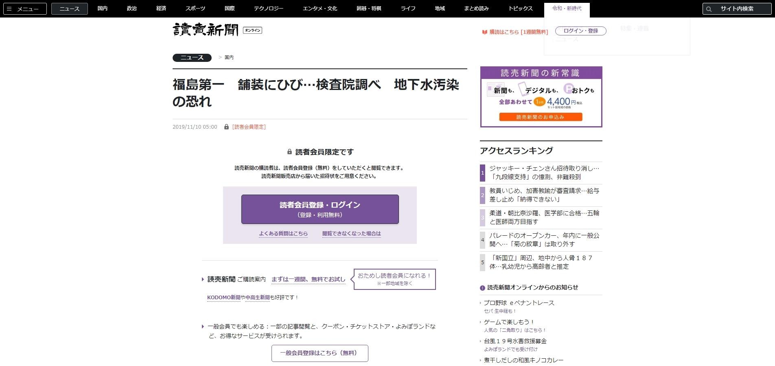Viewport: 775px width, 366px height.
Task: Expand 読売新聞 ご購読案内 arrow
Action: (203, 279)
